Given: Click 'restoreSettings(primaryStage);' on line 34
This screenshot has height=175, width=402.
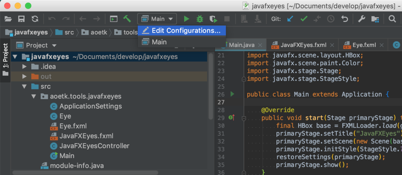Looking at the screenshot, I should tap(331, 157).
